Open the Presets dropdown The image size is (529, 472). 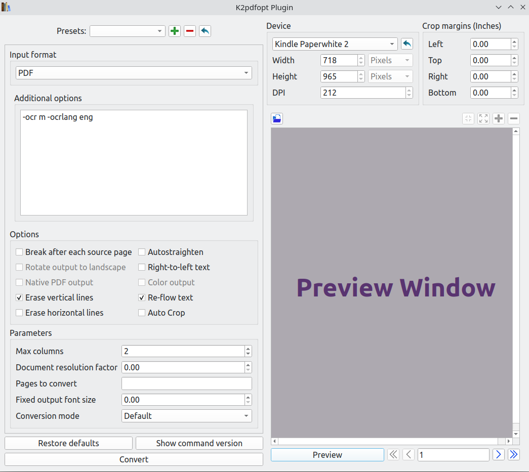pyautogui.click(x=127, y=31)
